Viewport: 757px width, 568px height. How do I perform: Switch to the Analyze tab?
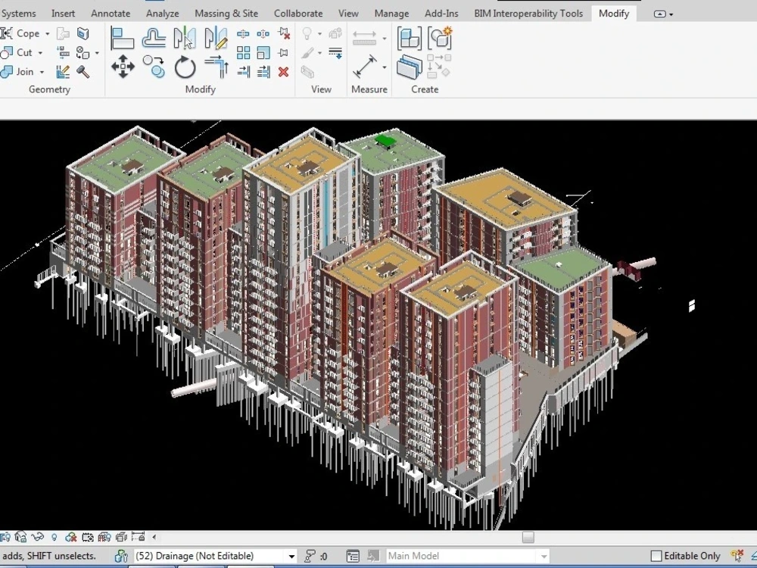163,14
